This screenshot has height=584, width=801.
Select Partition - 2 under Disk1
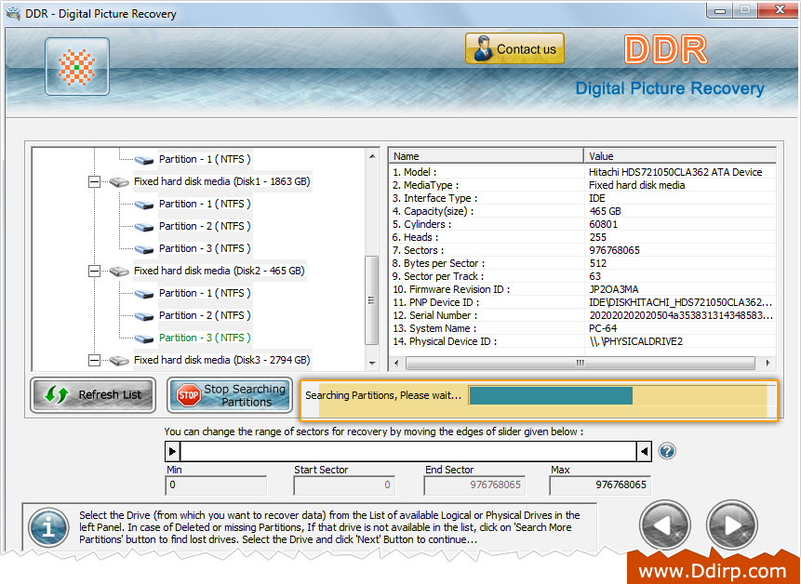coord(205,226)
